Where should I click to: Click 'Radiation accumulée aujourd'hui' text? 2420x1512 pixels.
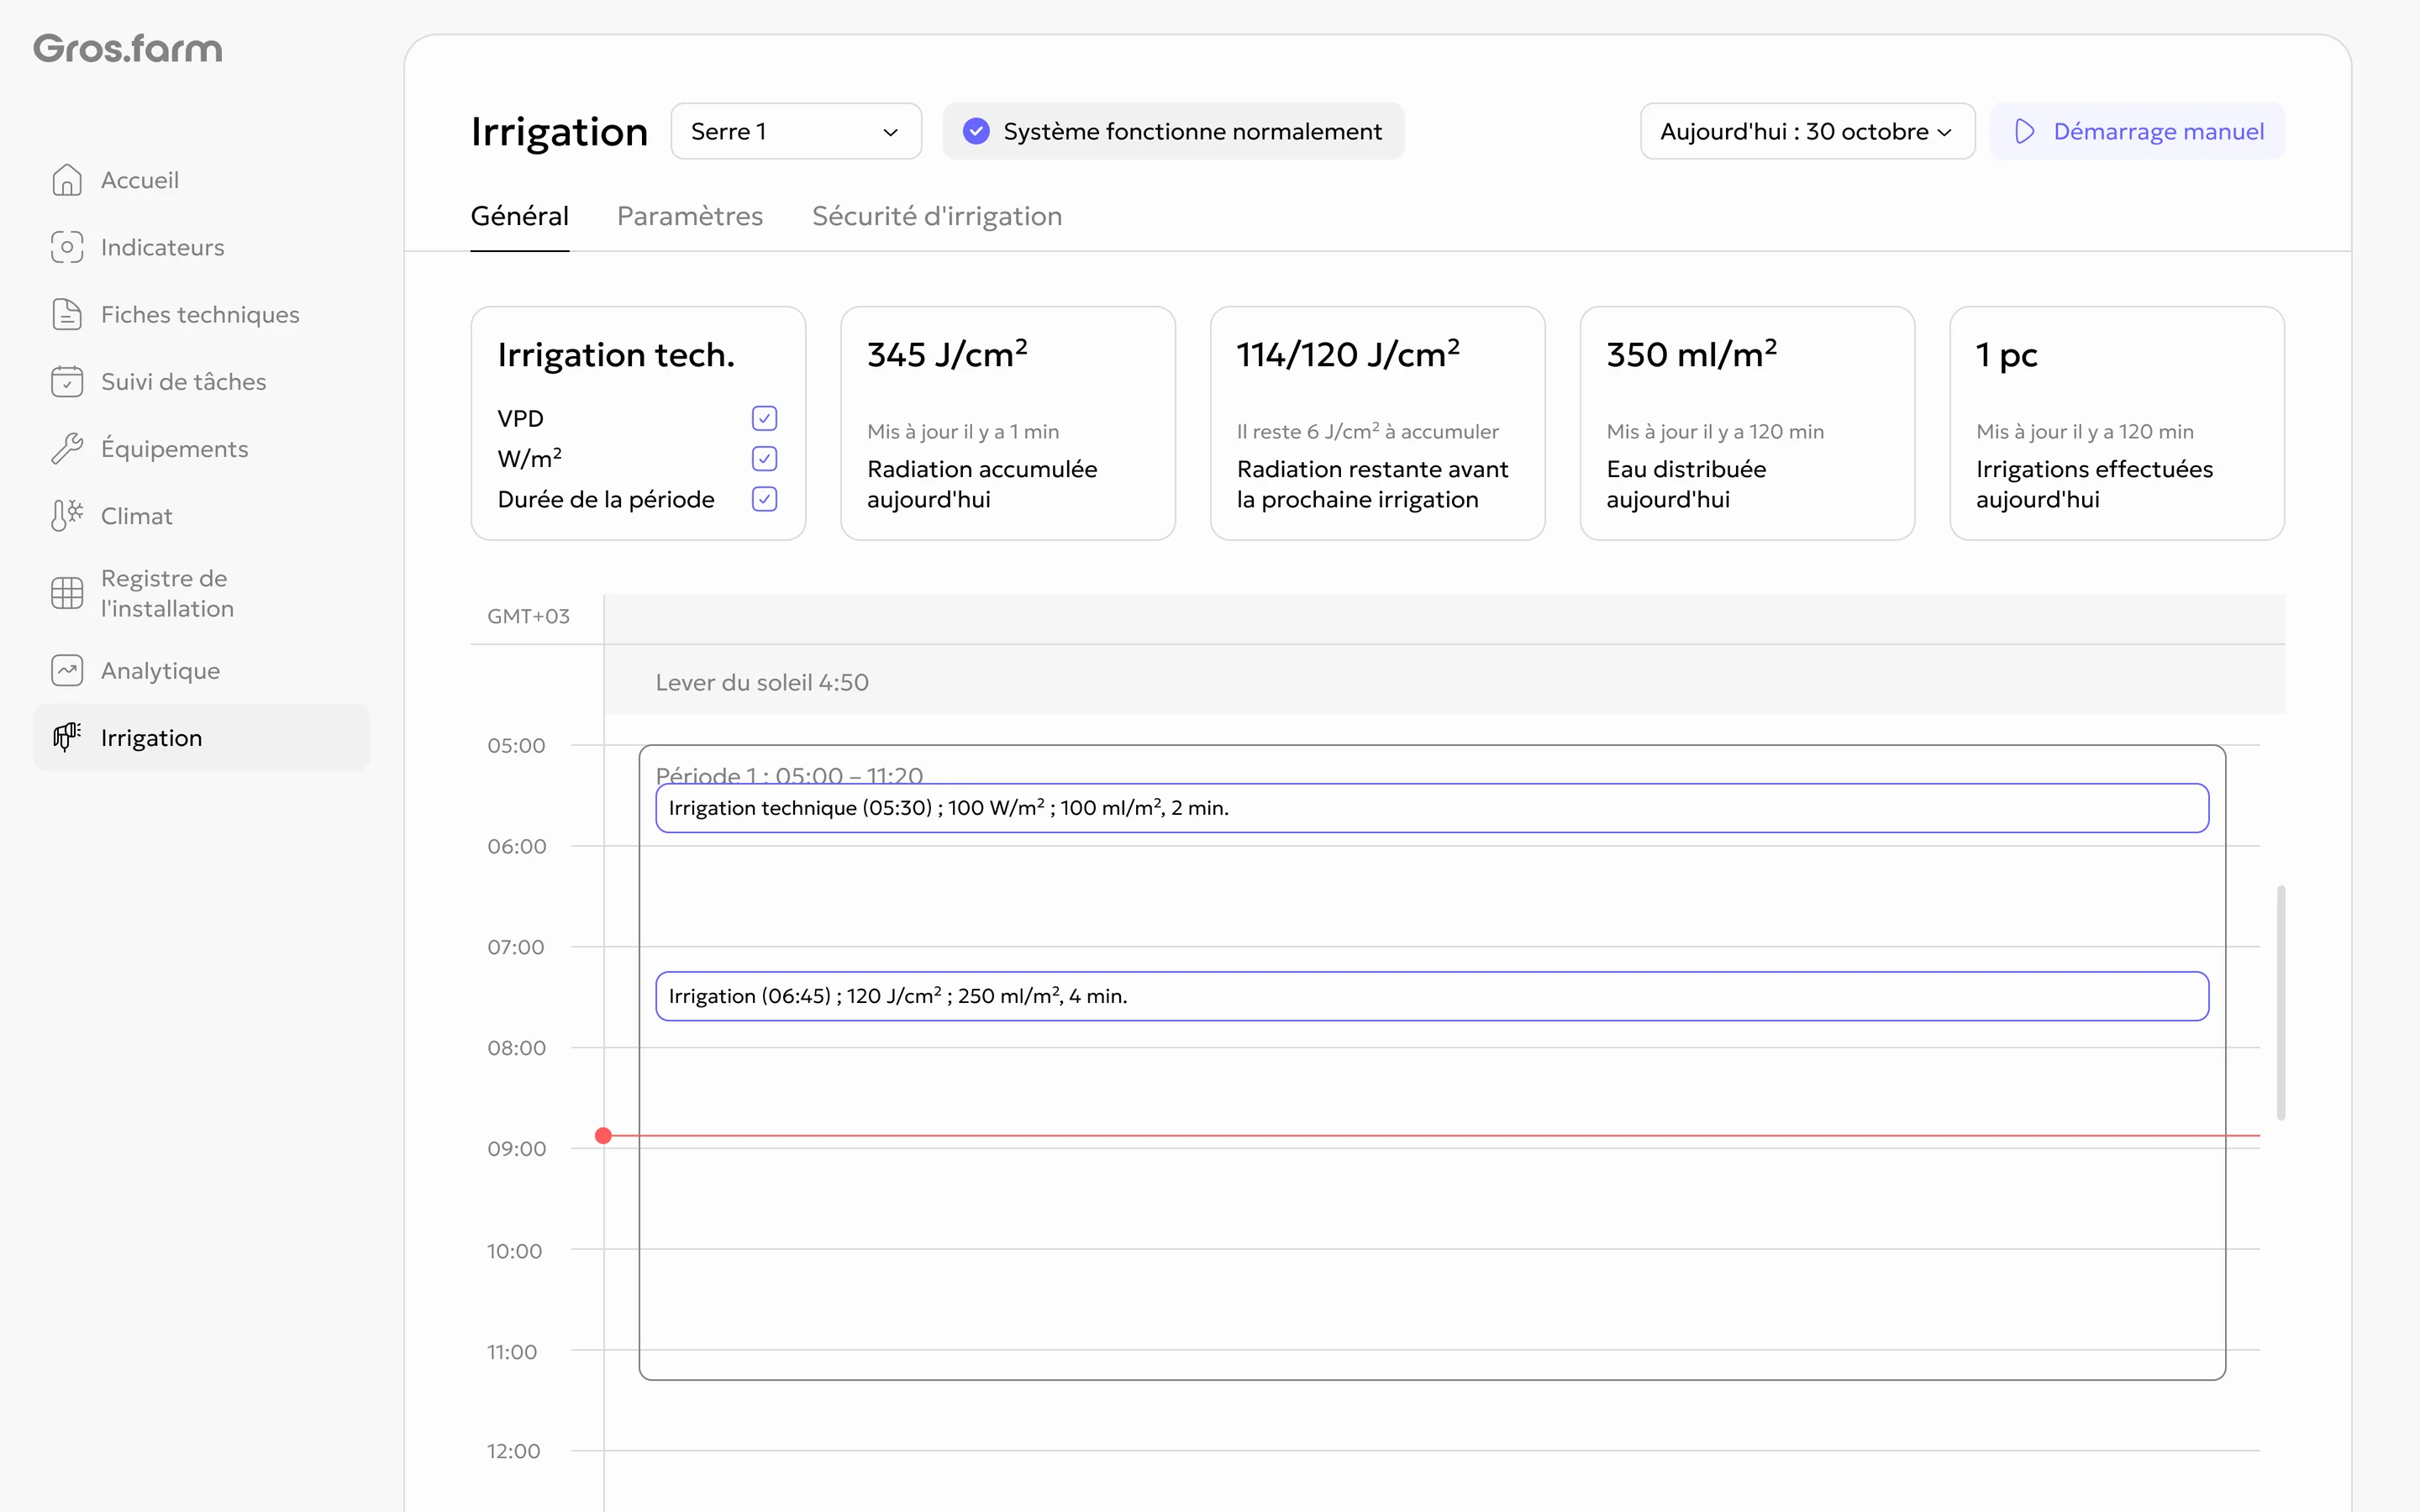click(x=982, y=484)
